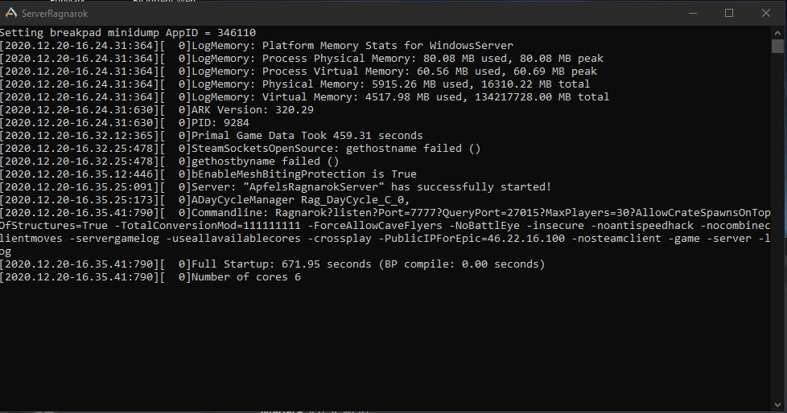The image size is (787, 413).
Task: Click the scrollbar up arrow
Action: (777, 33)
